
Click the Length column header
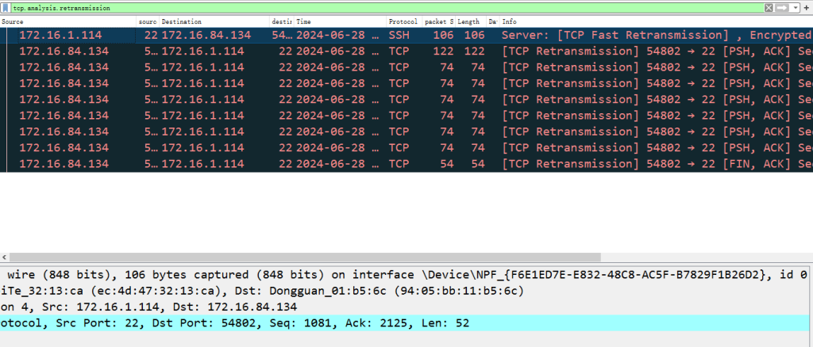(x=470, y=21)
